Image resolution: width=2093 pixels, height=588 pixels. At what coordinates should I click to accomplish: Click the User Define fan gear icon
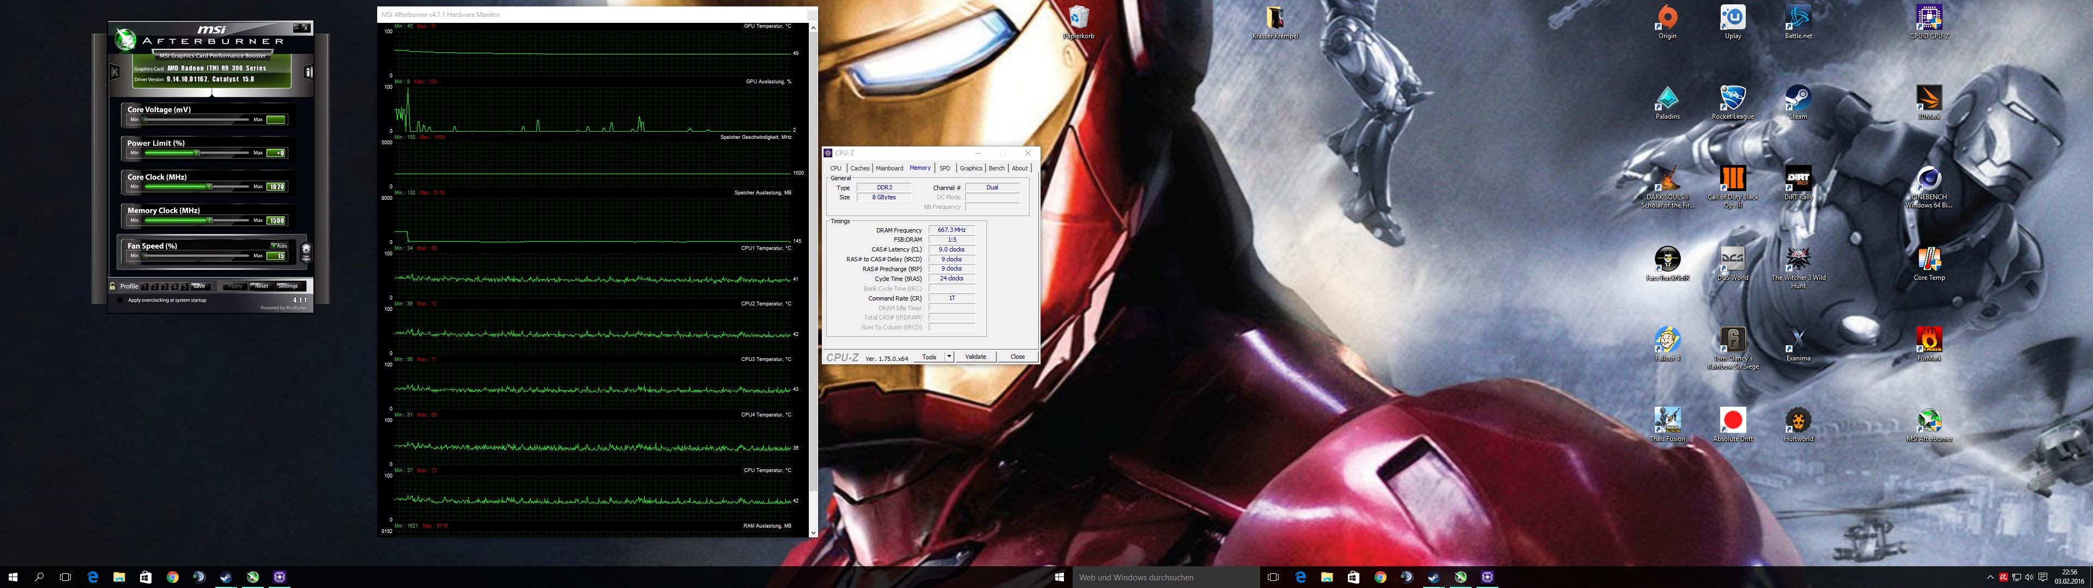[305, 251]
